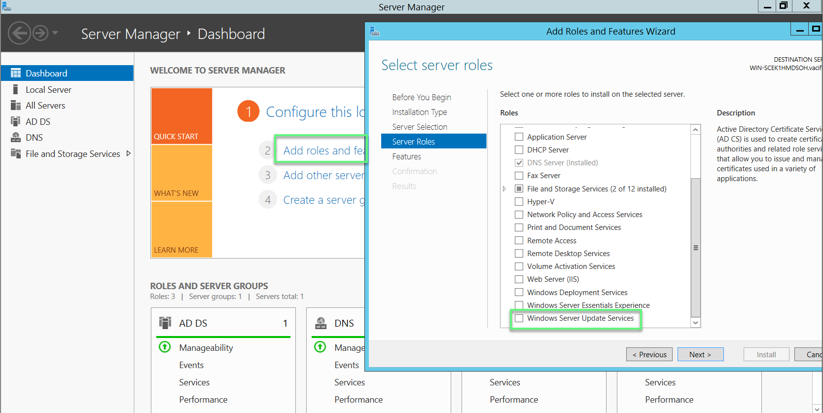Viewport: 823px width, 413px height.
Task: Expand File and Storage Services role tree
Action: 504,188
